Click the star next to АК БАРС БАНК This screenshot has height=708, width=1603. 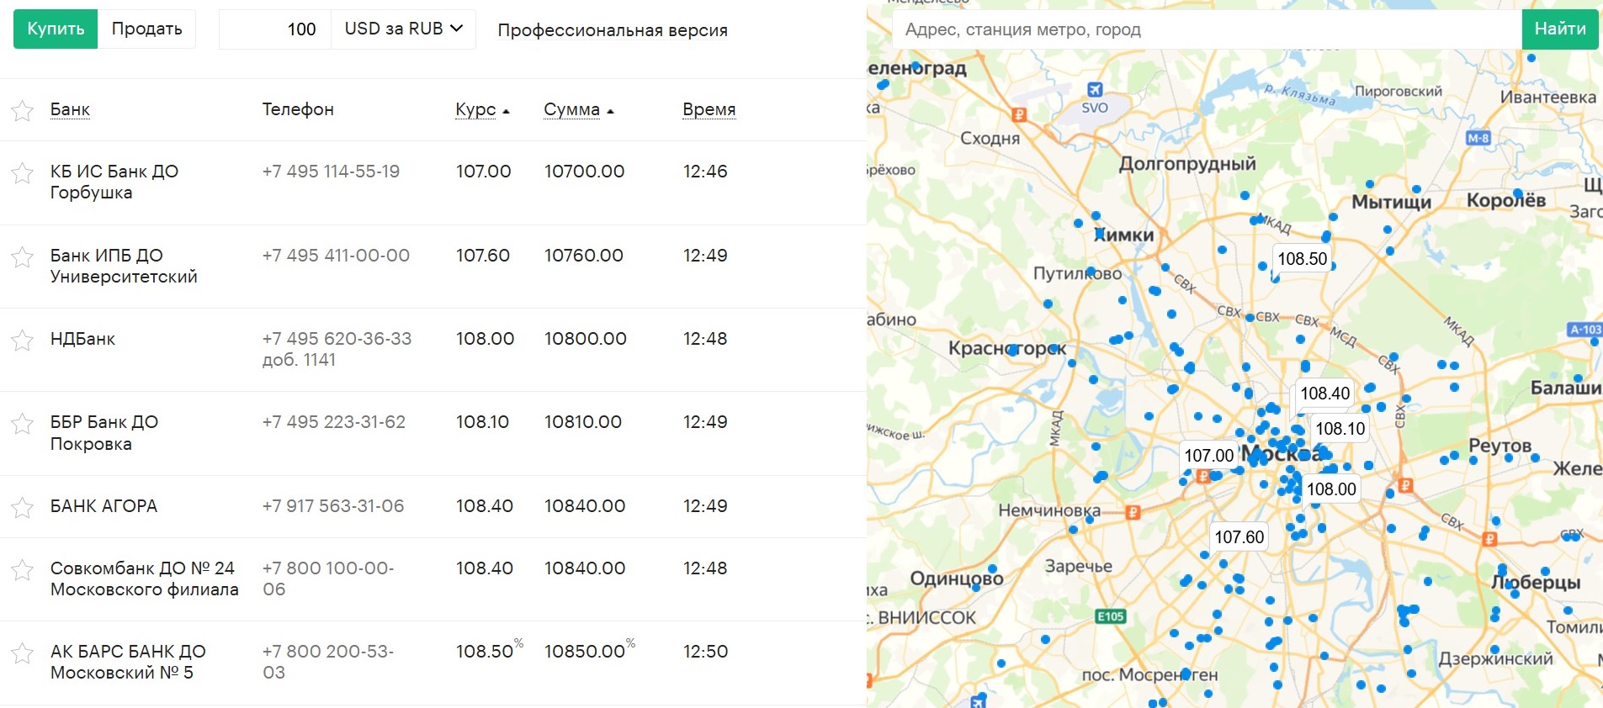(22, 653)
